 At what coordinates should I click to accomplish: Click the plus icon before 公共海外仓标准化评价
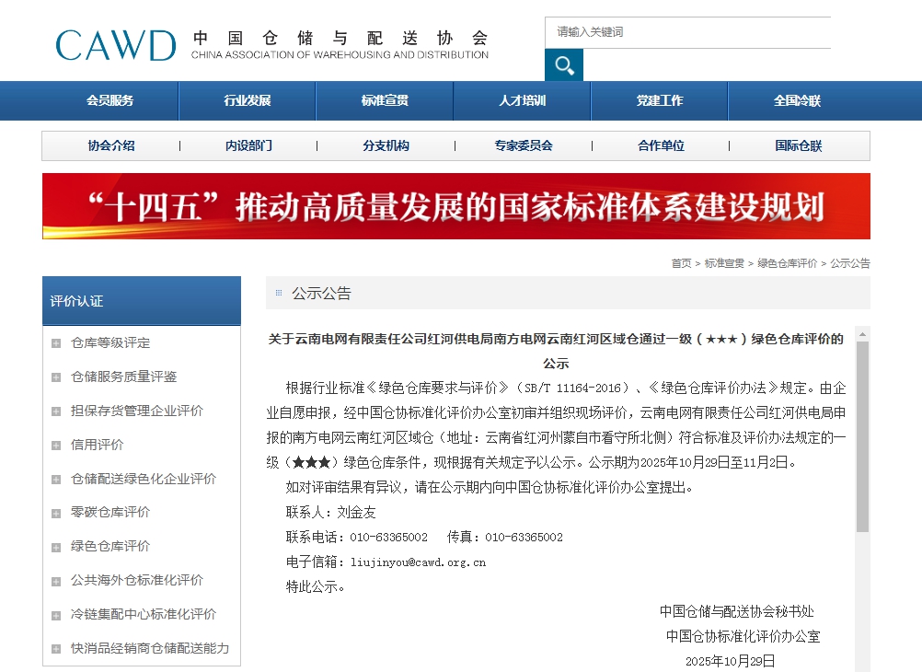(57, 580)
